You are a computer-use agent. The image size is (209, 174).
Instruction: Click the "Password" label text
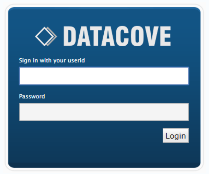32,97
